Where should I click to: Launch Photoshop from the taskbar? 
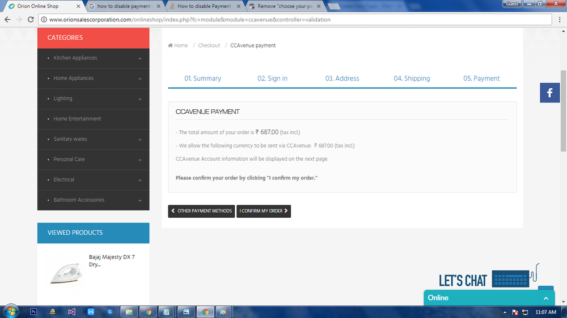(33, 312)
